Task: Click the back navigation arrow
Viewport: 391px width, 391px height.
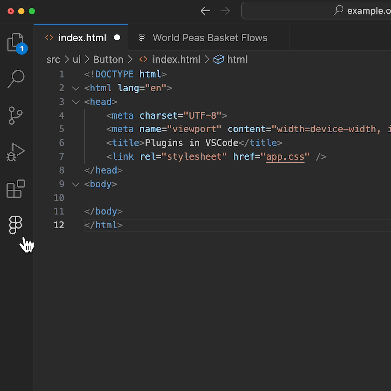Action: [205, 11]
